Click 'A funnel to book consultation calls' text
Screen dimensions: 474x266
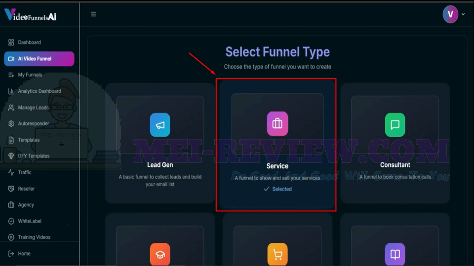[395, 177]
